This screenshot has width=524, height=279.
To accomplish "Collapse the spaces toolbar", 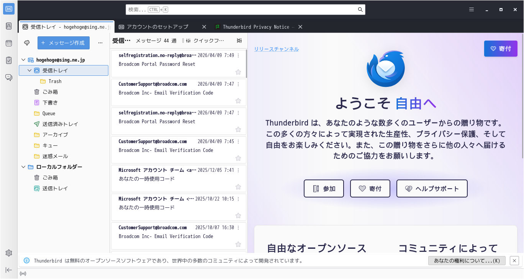I will click(9, 270).
